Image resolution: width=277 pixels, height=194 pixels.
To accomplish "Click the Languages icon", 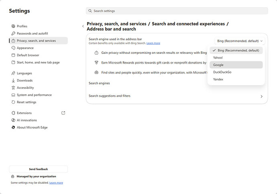I will point(13,73).
